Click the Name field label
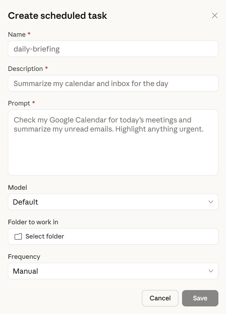The width and height of the screenshot is (226, 314). [16, 34]
